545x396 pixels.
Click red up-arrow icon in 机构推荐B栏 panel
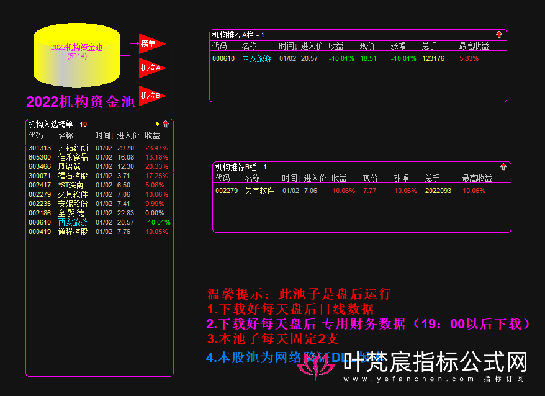coord(503,167)
